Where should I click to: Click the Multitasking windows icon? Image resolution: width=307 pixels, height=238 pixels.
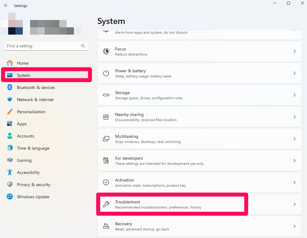point(106,139)
